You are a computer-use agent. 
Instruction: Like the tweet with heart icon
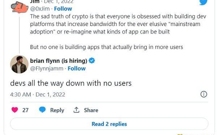(x=15, y=110)
